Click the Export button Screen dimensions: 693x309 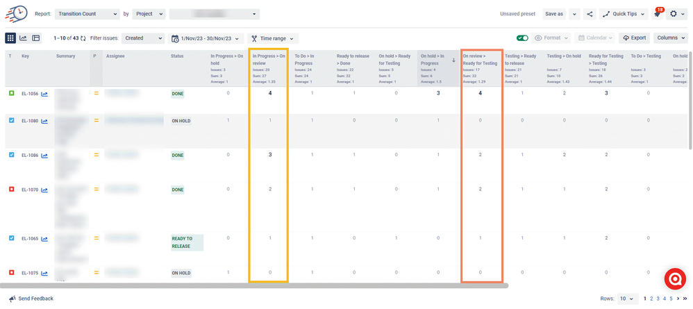634,38
